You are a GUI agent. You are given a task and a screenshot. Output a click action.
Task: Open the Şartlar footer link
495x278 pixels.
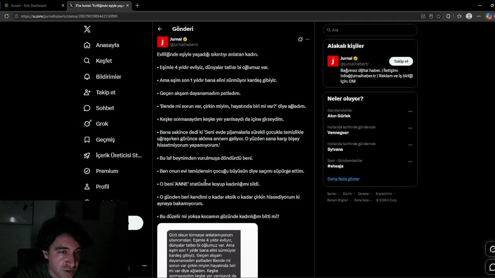332,194
